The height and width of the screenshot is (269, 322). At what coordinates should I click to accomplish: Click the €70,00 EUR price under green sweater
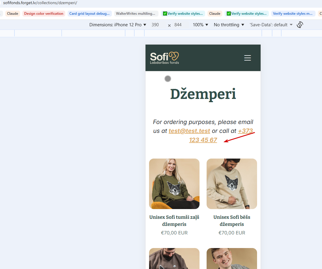(x=174, y=233)
